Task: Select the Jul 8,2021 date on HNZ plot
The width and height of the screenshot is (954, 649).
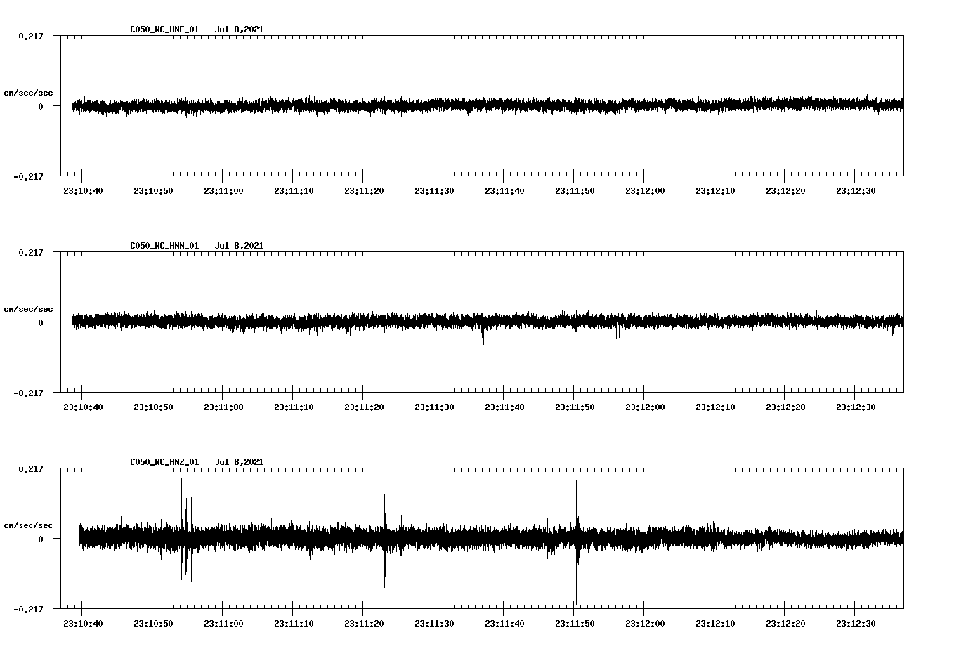Action: tap(239, 462)
